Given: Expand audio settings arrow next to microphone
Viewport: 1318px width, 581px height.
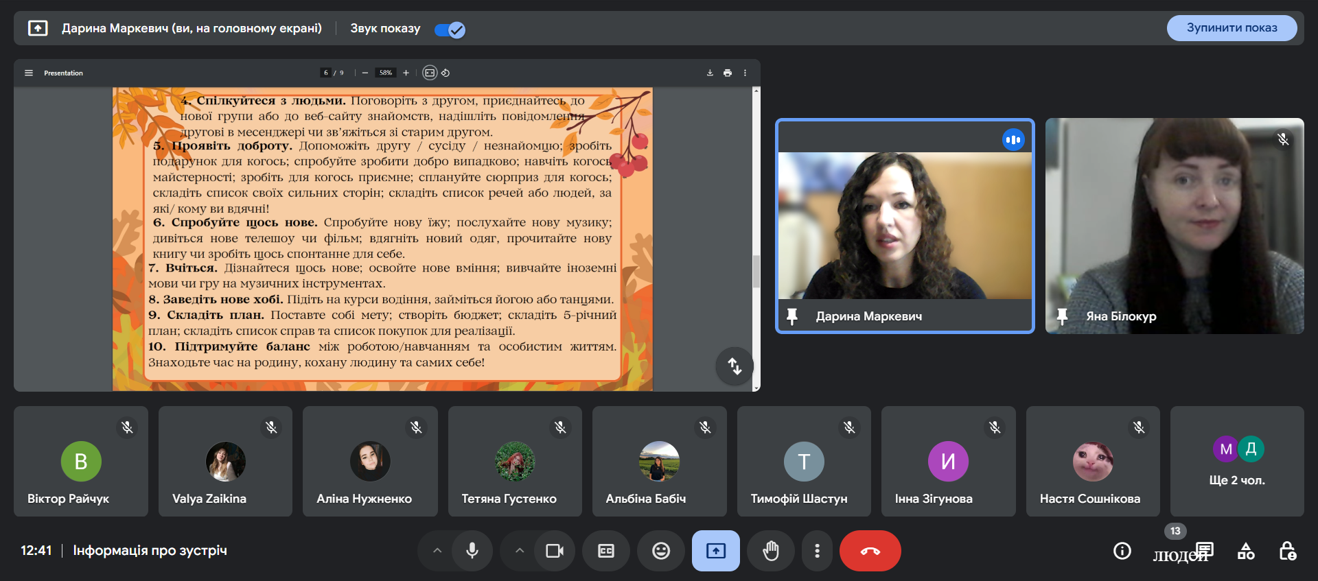Looking at the screenshot, I should coord(437,551).
